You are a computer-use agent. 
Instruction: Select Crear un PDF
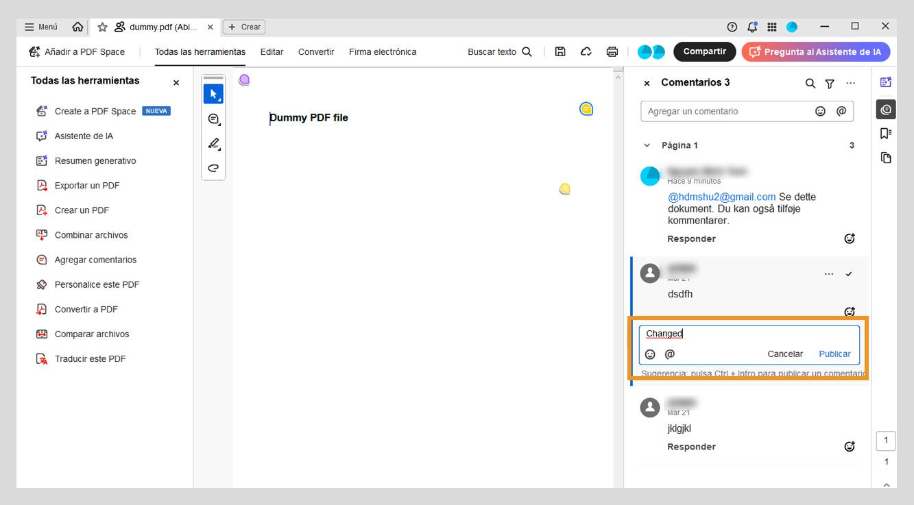tap(72, 210)
